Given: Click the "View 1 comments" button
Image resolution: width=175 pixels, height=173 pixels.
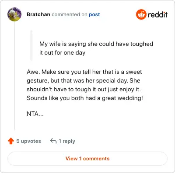Looking at the screenshot, I should tap(87, 159).
